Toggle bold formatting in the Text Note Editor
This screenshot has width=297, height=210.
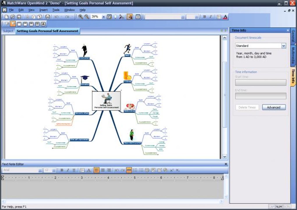[62, 170]
